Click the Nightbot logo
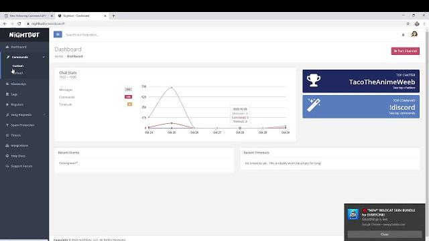The height and width of the screenshot is (241, 429). [24, 35]
